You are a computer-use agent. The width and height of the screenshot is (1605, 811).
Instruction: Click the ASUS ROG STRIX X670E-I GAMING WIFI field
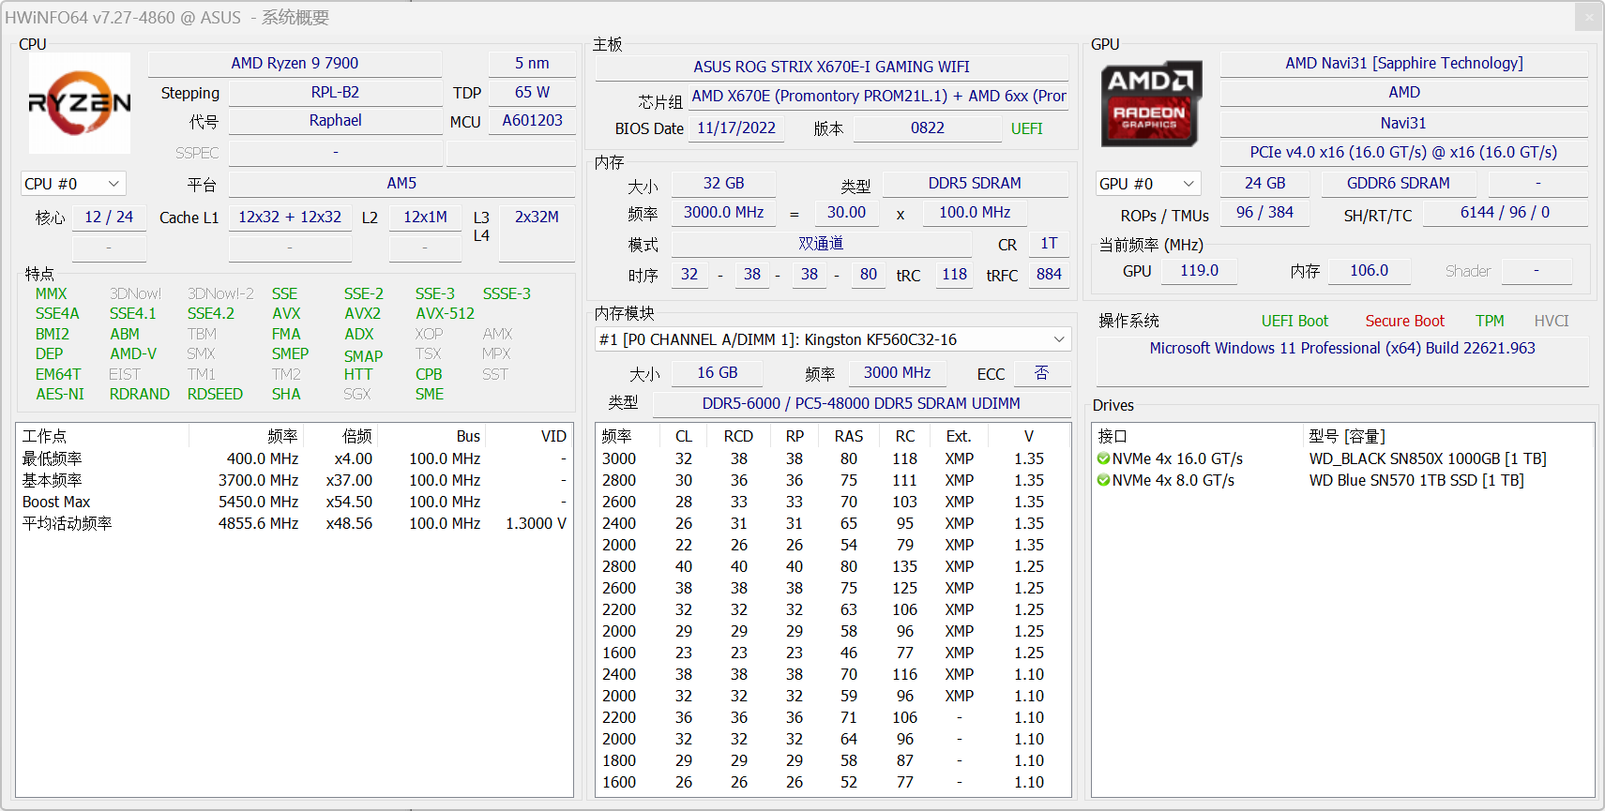click(831, 67)
